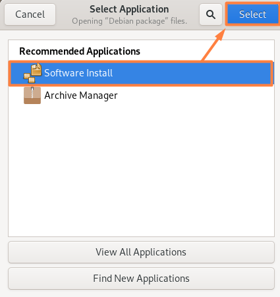This screenshot has width=280, height=297.
Task: Choose the Software Install list entry
Action: coord(141,73)
